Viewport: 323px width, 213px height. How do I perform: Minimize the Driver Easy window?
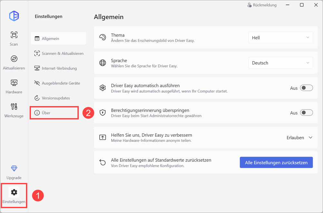pyautogui.click(x=288, y=5)
